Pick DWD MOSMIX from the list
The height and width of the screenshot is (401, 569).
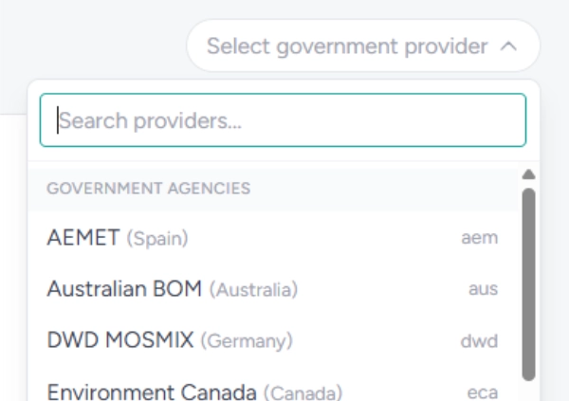(121, 340)
